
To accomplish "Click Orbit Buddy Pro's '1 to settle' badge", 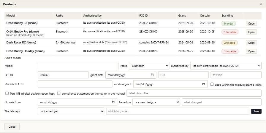I will tap(230, 32).
